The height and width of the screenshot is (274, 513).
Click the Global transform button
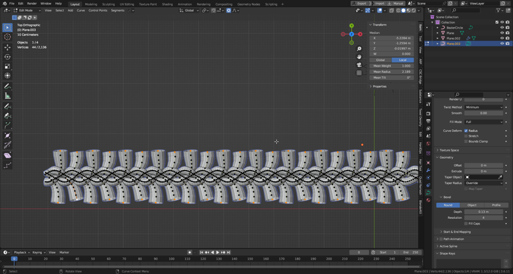[x=380, y=60]
